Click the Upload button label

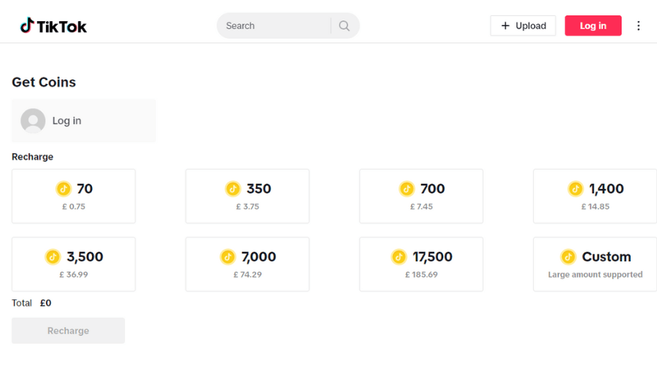(x=531, y=26)
